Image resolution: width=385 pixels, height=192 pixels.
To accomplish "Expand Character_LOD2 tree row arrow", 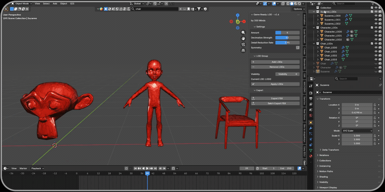I will point(318,39).
